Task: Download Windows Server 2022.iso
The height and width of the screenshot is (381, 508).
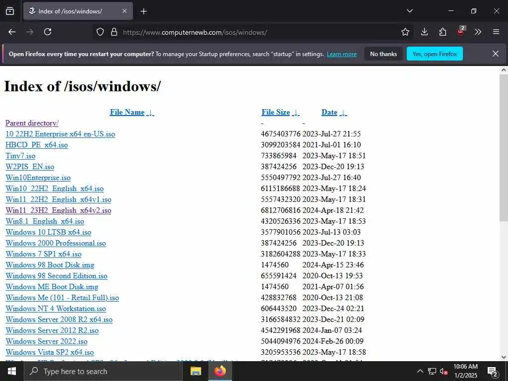Action: tap(46, 341)
